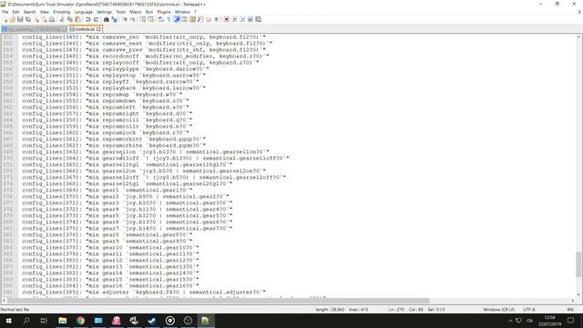Open the Edit menu
The image size is (583, 328).
point(15,12)
